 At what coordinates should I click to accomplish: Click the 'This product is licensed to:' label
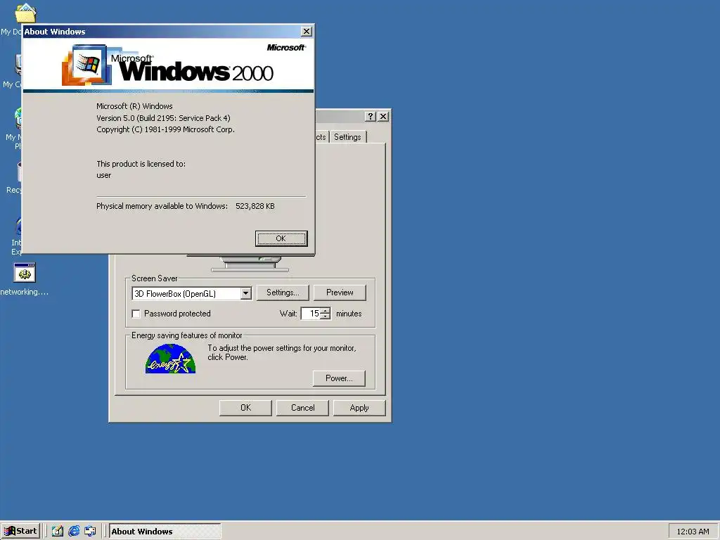(x=141, y=164)
